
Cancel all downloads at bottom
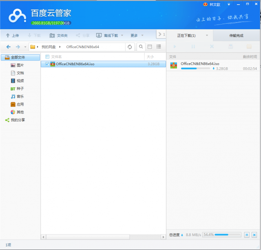254,235
